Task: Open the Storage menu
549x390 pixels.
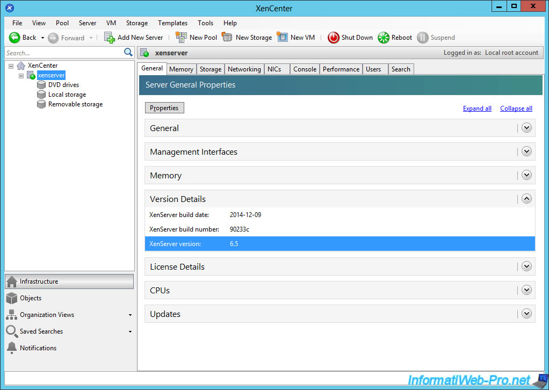Action: 137,23
